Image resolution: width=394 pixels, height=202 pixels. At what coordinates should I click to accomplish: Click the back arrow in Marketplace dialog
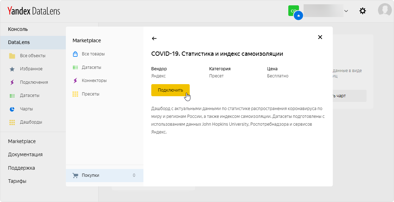(x=154, y=38)
